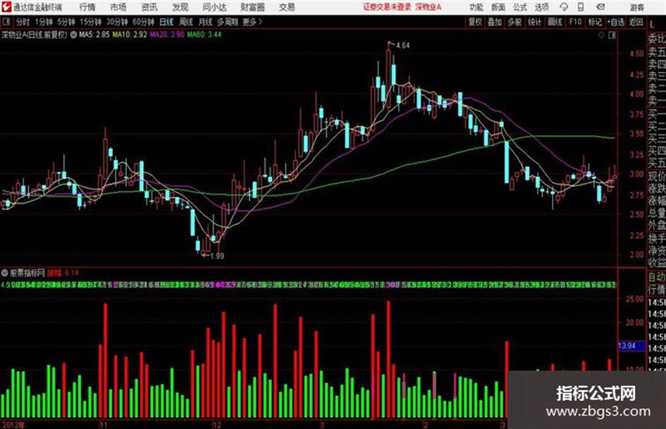Switch to 周线 weekly period
This screenshot has height=429, width=666.
click(186, 22)
